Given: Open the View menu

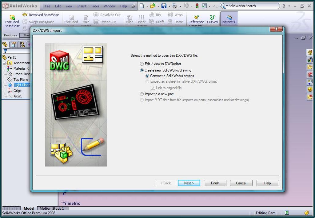Looking at the screenshot, I should click(69, 6).
